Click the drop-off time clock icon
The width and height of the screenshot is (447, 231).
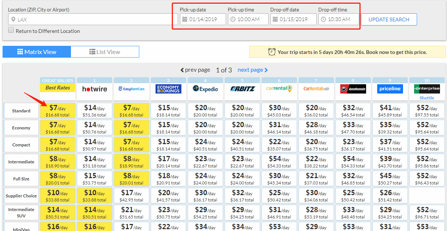click(x=323, y=19)
